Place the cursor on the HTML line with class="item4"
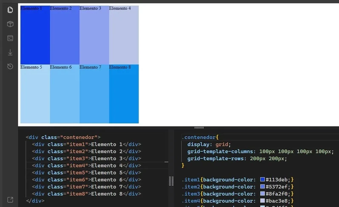Screen dimensions: 339x207 tap(87, 166)
